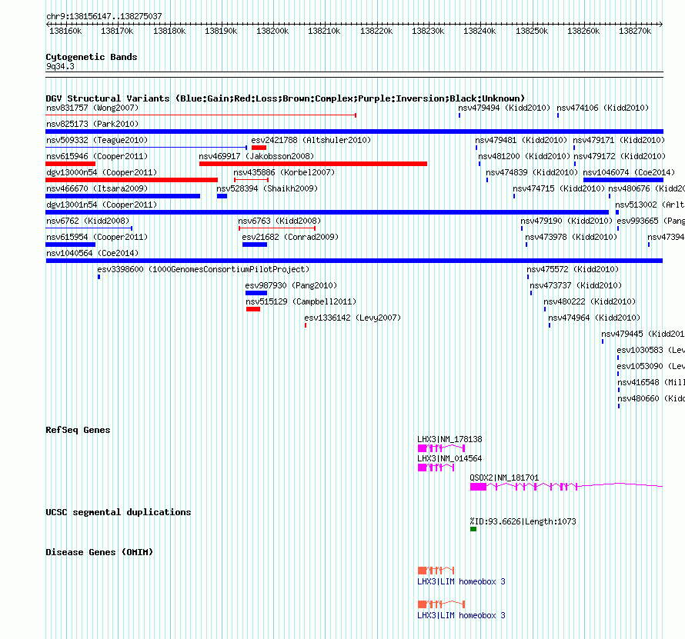Click the nsv480660 variant label
The height and width of the screenshot is (639, 685).
tap(651, 398)
